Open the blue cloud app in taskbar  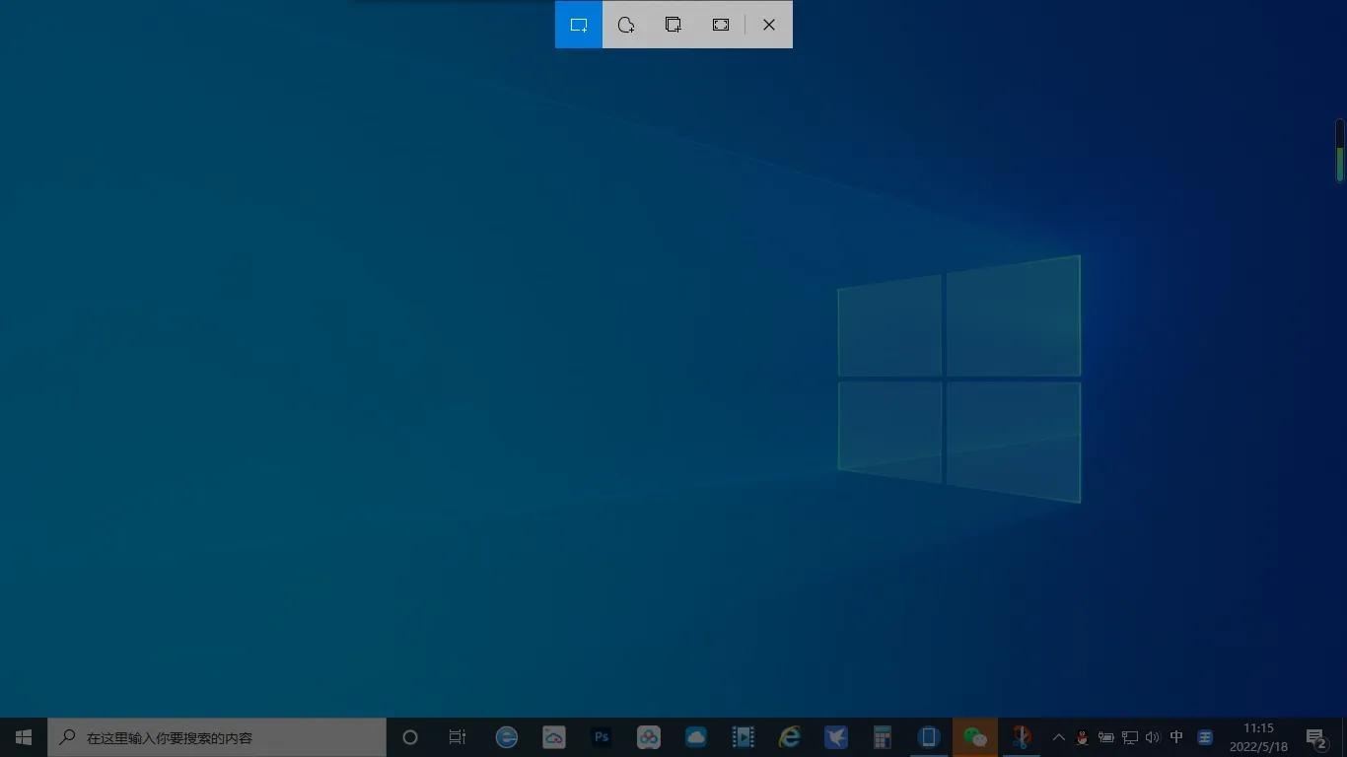pos(696,737)
